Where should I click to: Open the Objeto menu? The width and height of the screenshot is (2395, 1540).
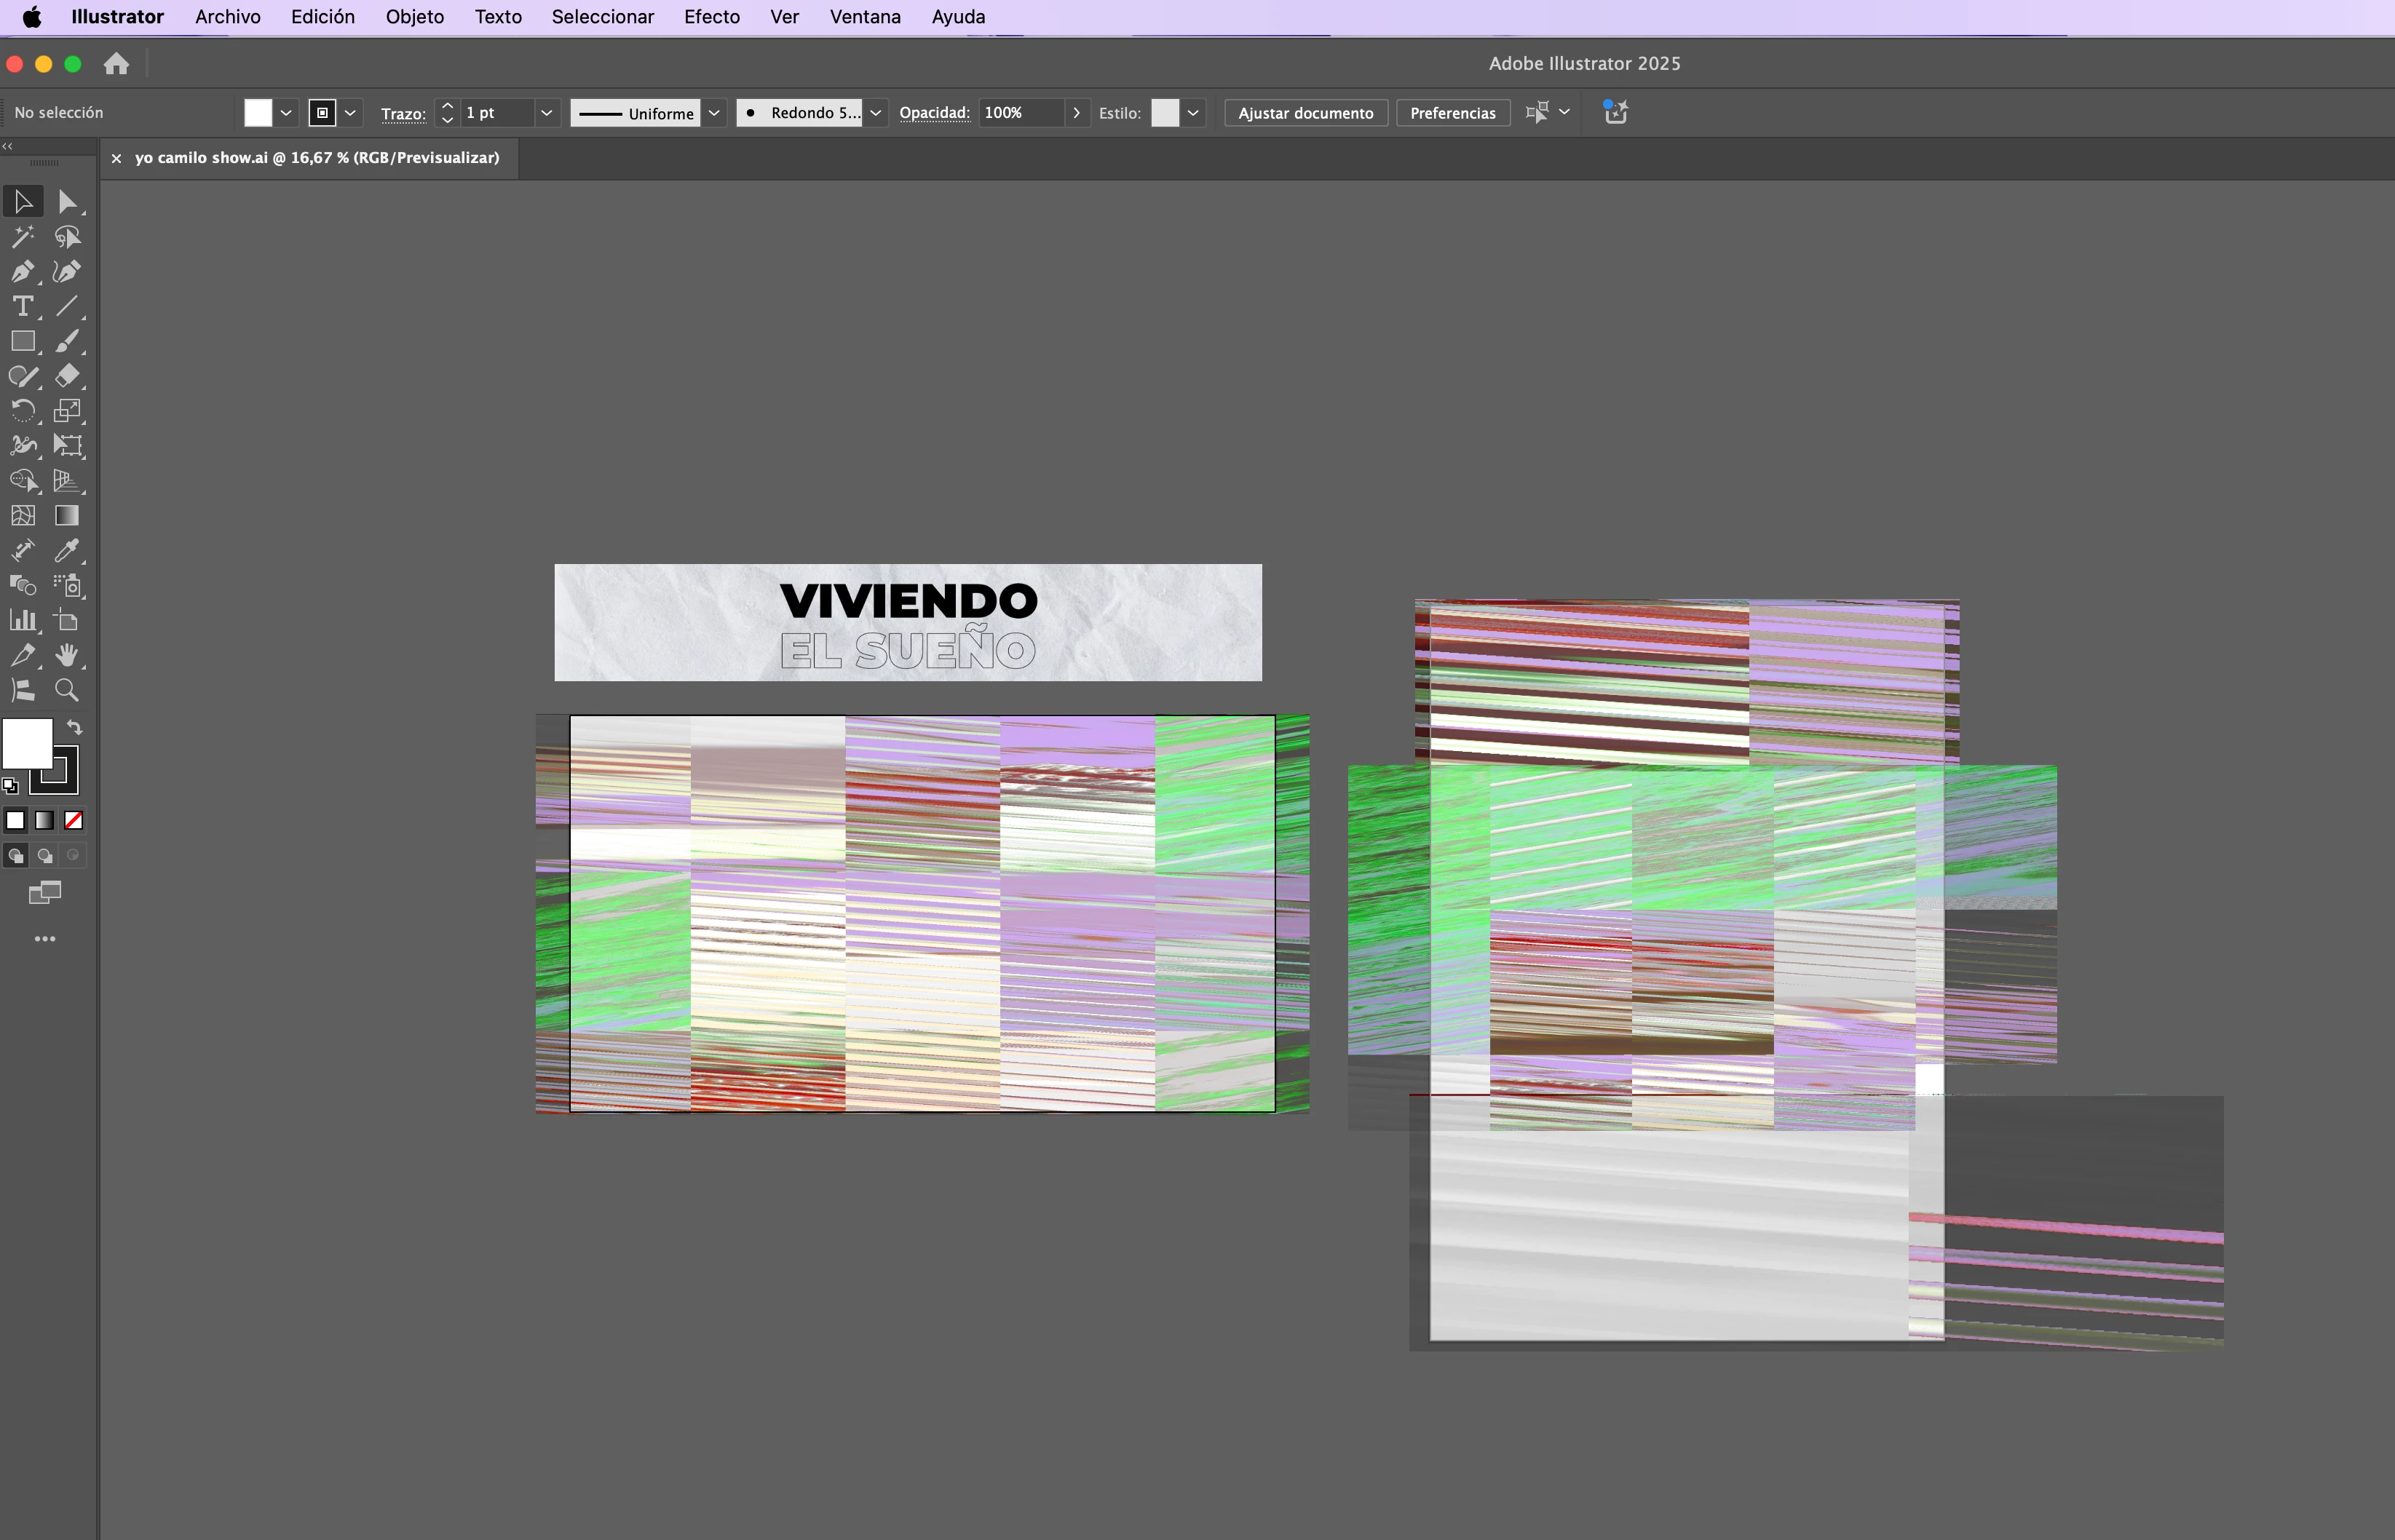[x=414, y=17]
